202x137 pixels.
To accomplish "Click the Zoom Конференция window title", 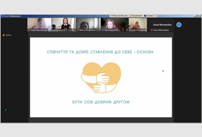I will pos(12,16).
